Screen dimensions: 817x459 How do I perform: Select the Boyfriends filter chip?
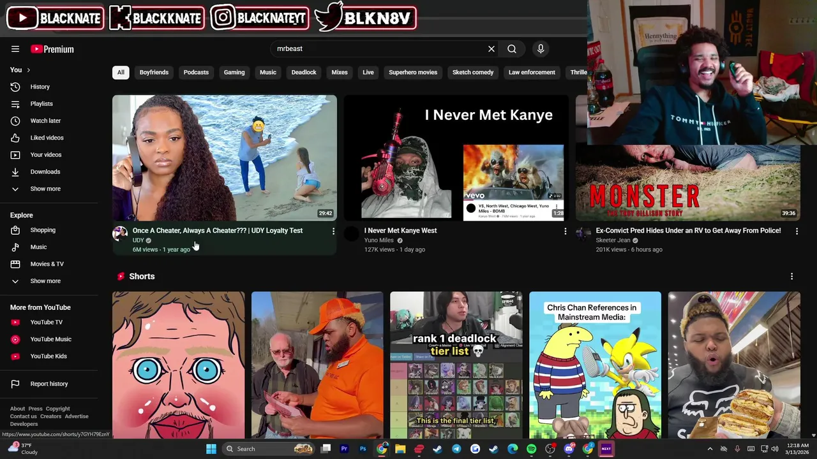[x=154, y=72]
